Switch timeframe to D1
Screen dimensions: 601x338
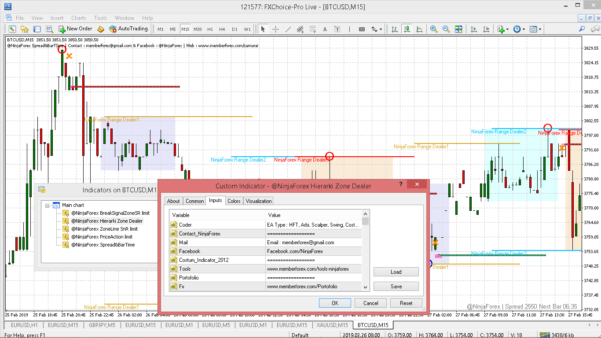click(x=235, y=29)
